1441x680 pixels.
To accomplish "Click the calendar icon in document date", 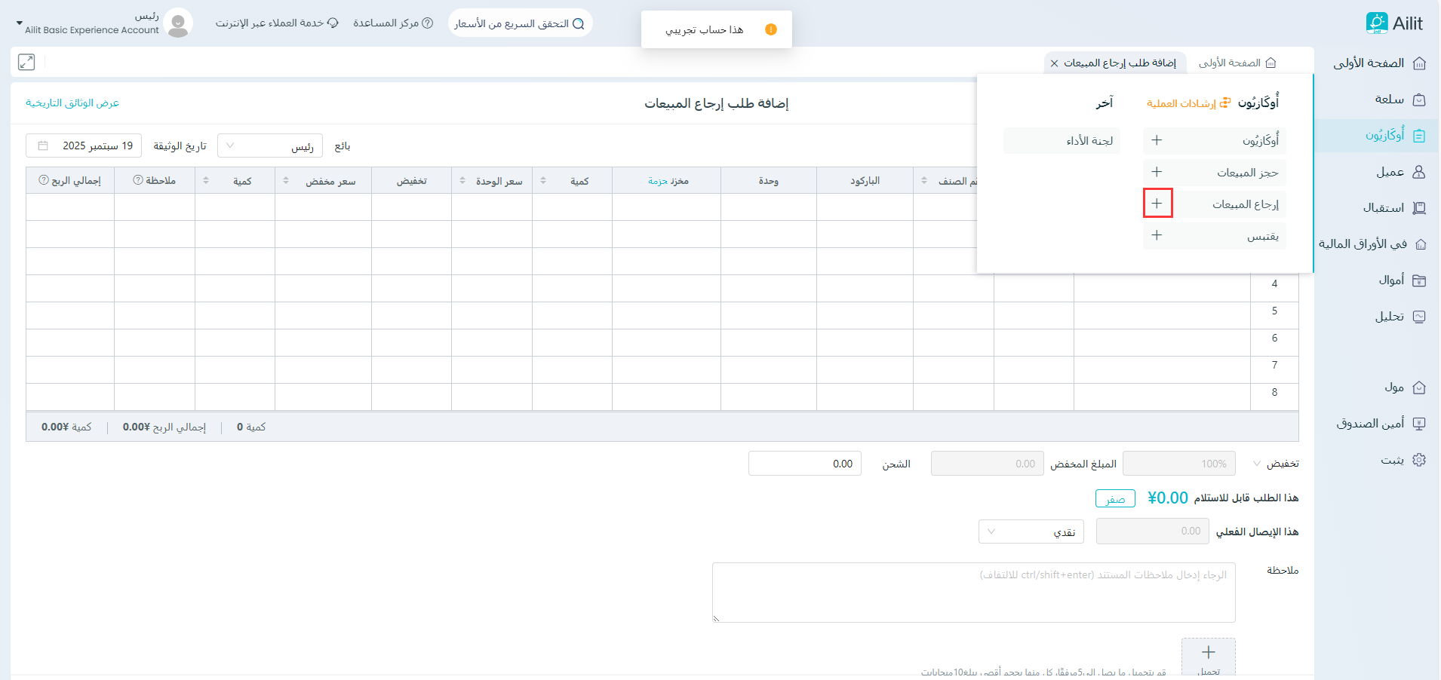I will click(x=43, y=145).
